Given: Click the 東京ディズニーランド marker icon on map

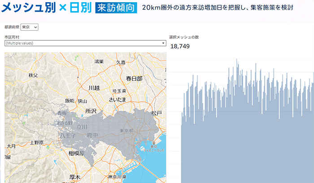Looking at the screenshot, I should pyautogui.click(x=154, y=143).
